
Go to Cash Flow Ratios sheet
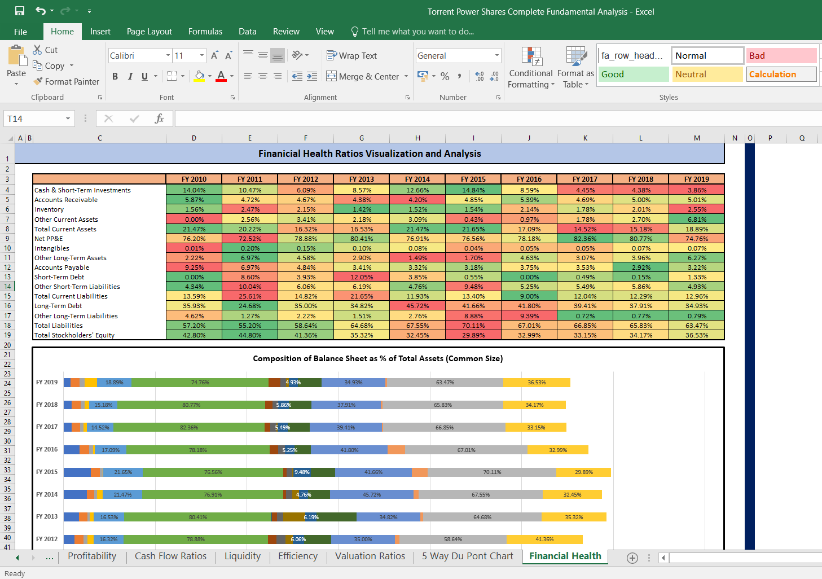[170, 556]
